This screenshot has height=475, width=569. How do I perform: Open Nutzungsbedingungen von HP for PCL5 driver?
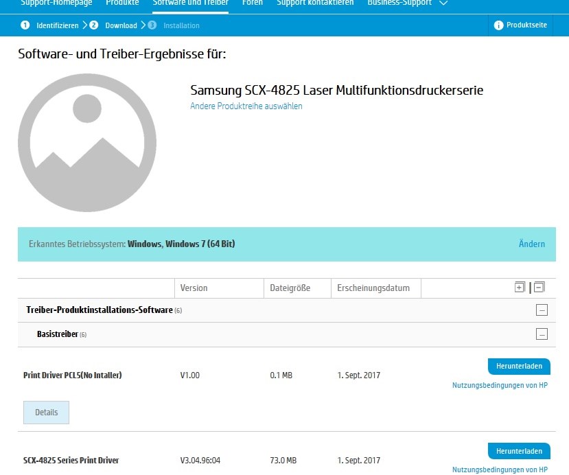[x=500, y=385]
